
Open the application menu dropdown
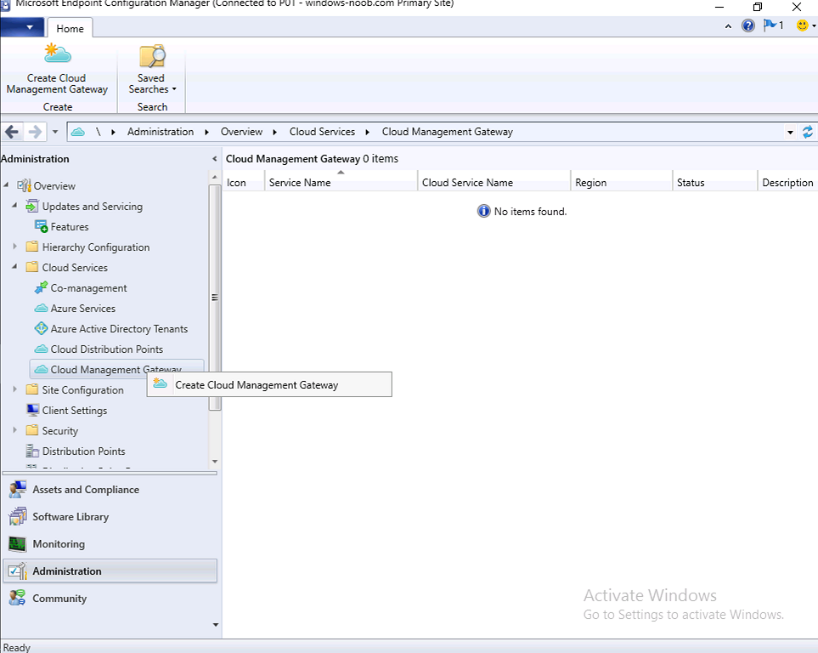pyautogui.click(x=22, y=27)
